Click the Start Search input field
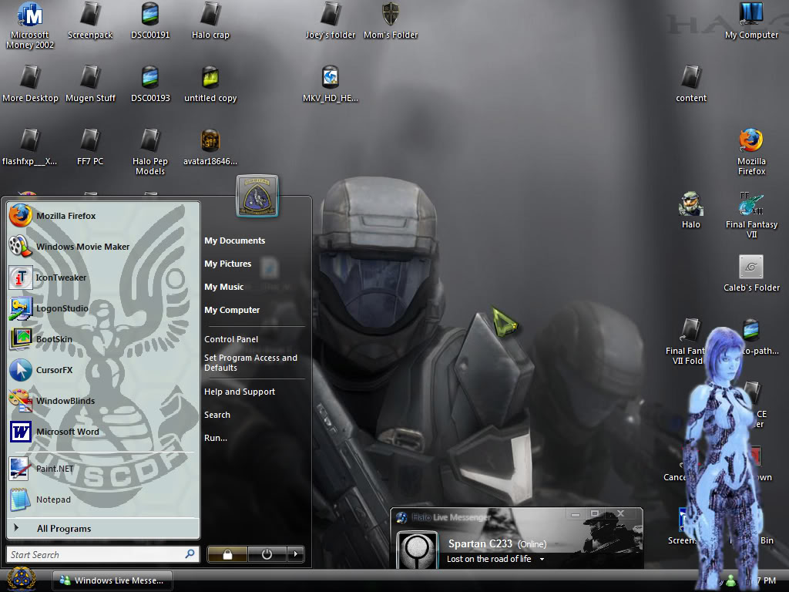 [103, 554]
